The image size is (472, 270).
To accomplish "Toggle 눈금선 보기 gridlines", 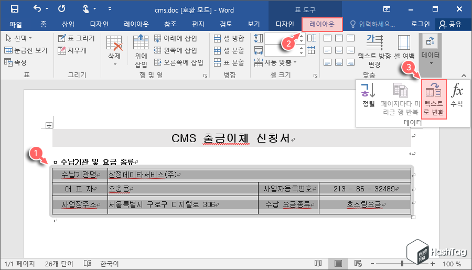I will tap(26, 50).
